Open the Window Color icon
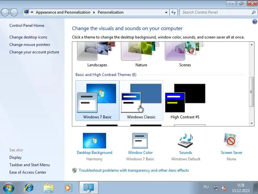The height and width of the screenshot is (194, 258). (x=140, y=141)
